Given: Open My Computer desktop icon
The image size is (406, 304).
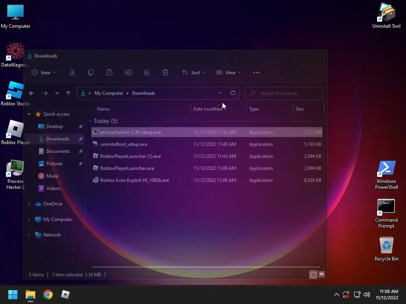Looking at the screenshot, I should (x=15, y=16).
